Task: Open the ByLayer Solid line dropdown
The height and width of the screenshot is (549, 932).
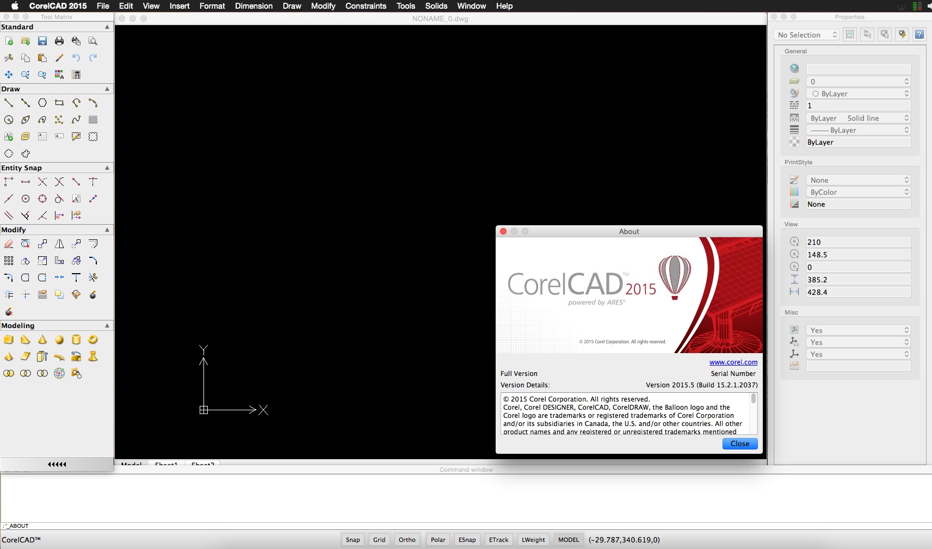Action: [859, 118]
